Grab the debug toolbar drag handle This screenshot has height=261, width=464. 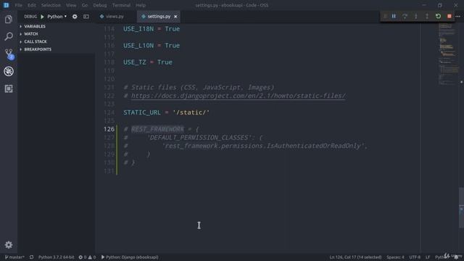385,16
